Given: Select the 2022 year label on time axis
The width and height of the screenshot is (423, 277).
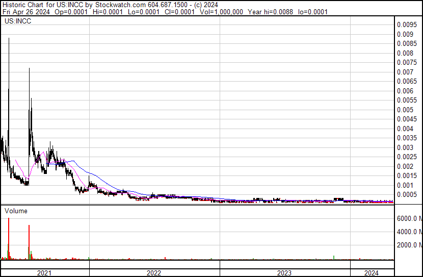Looking at the screenshot, I should (x=154, y=273).
